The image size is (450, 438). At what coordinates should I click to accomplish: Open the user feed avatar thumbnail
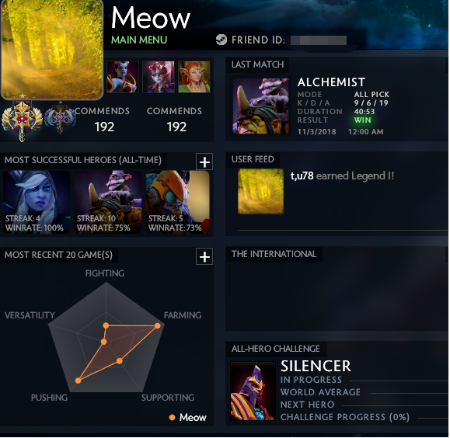tap(260, 191)
